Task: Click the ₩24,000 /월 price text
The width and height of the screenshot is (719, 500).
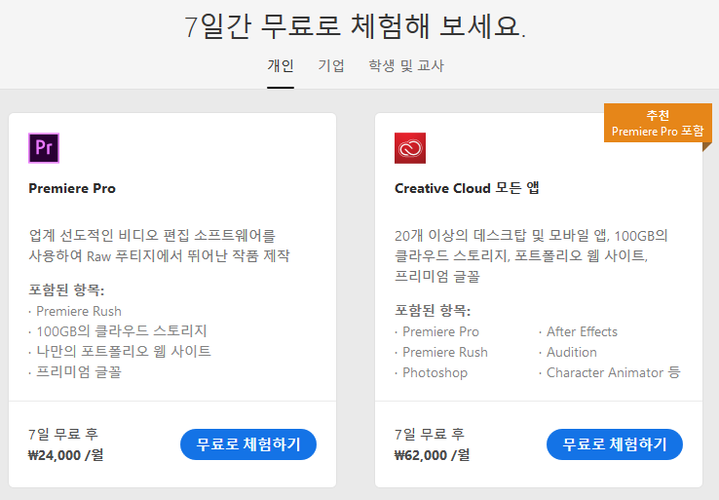Action: click(x=66, y=455)
